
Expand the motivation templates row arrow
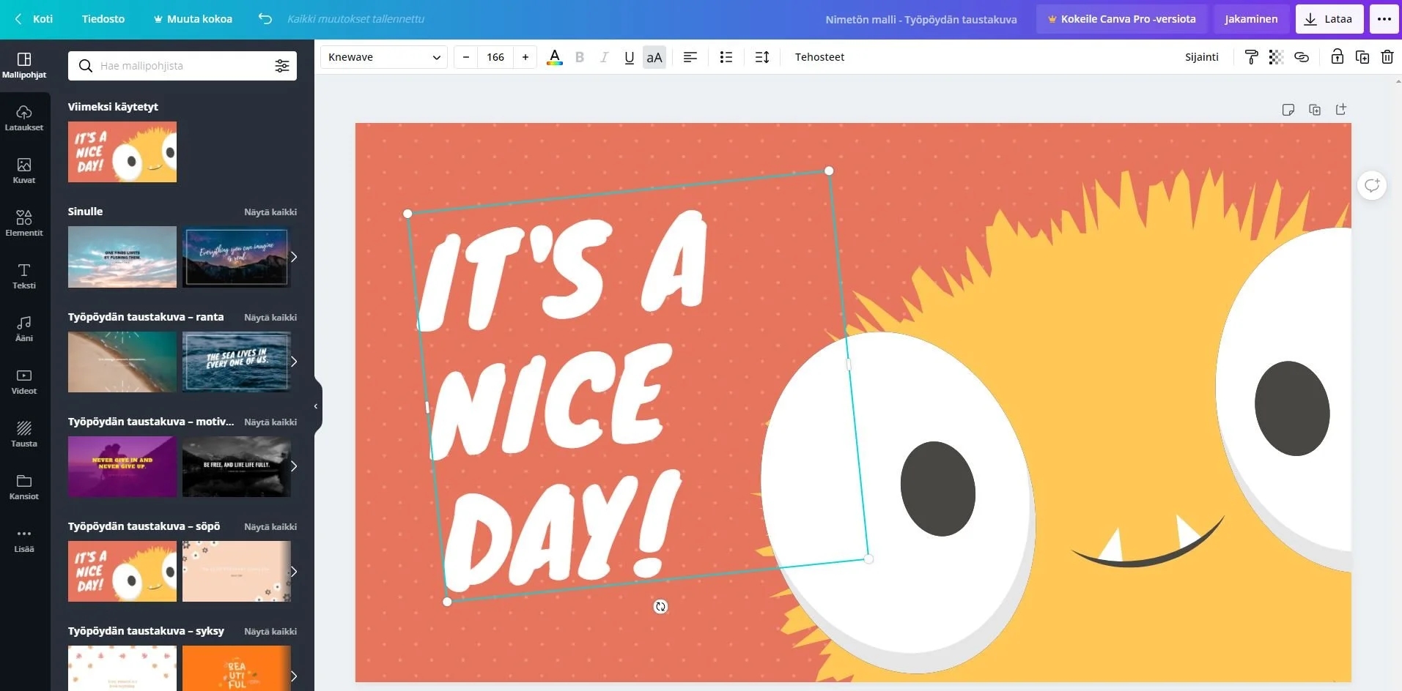[294, 466]
